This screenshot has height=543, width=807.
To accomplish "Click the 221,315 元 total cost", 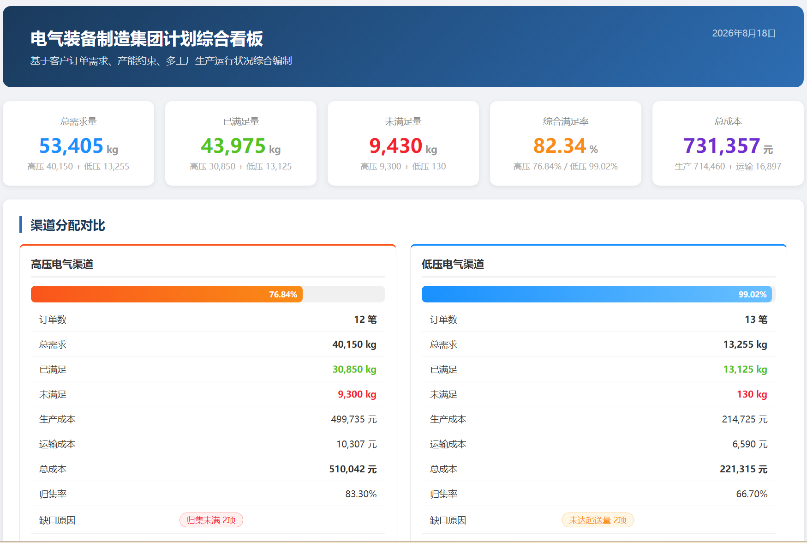I will tap(744, 469).
